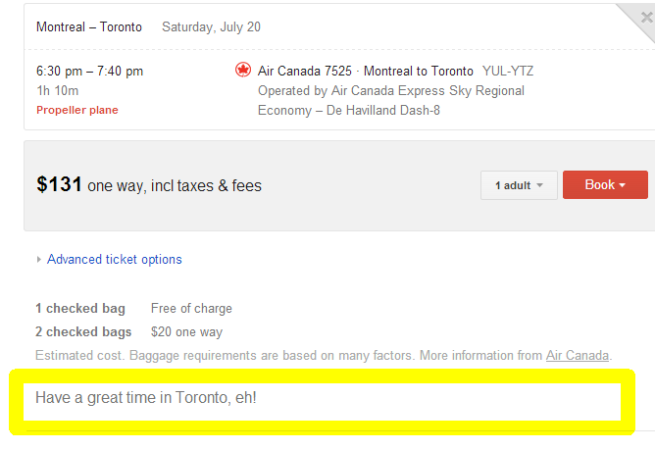
Task: Open the 1 adult passenger dropdown
Action: [519, 185]
